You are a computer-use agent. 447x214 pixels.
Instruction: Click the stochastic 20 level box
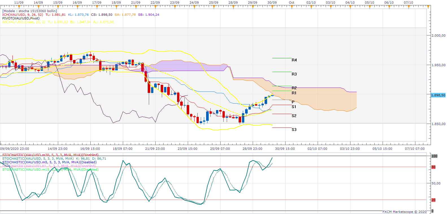(x=433, y=200)
